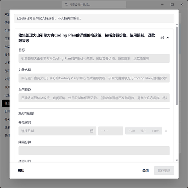
Task: Click the 当前待办 input field
Action: click(x=94, y=98)
